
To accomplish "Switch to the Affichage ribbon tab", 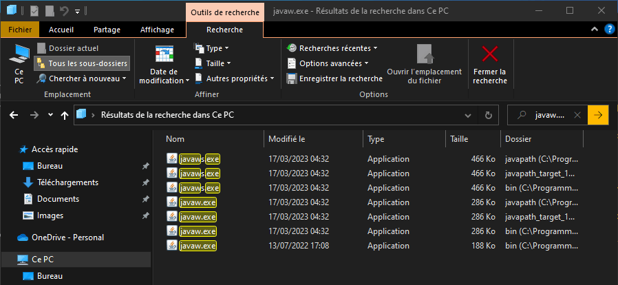I will (157, 30).
